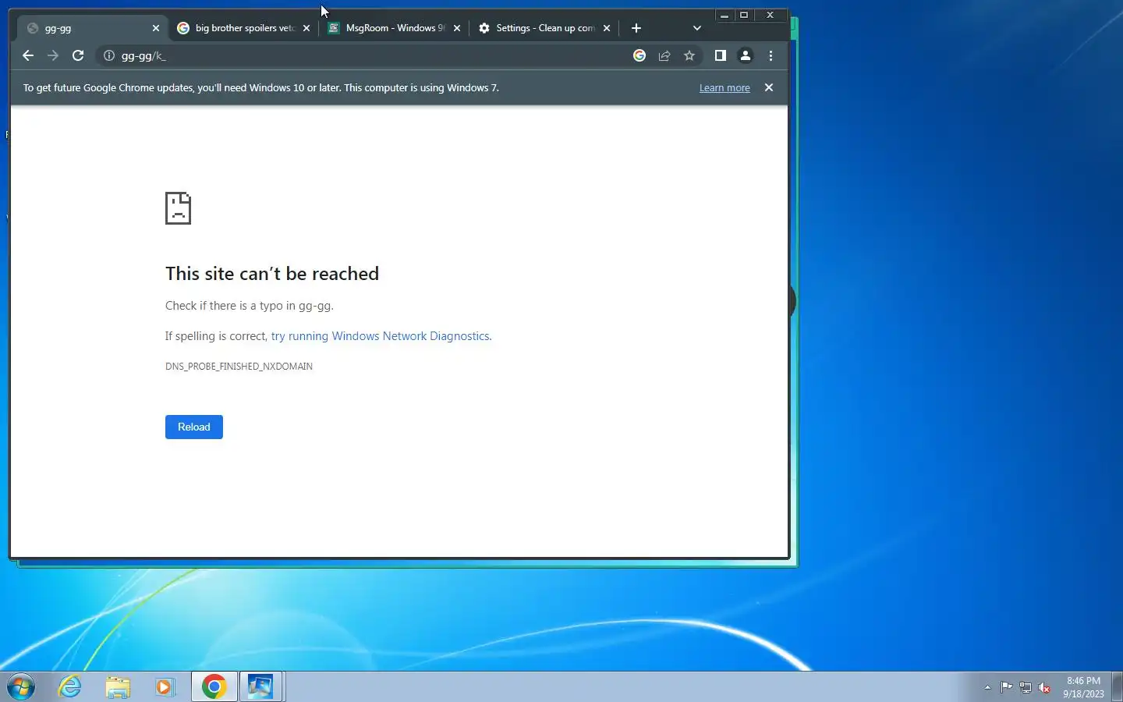Open Chrome's three-dot menu

point(771,55)
